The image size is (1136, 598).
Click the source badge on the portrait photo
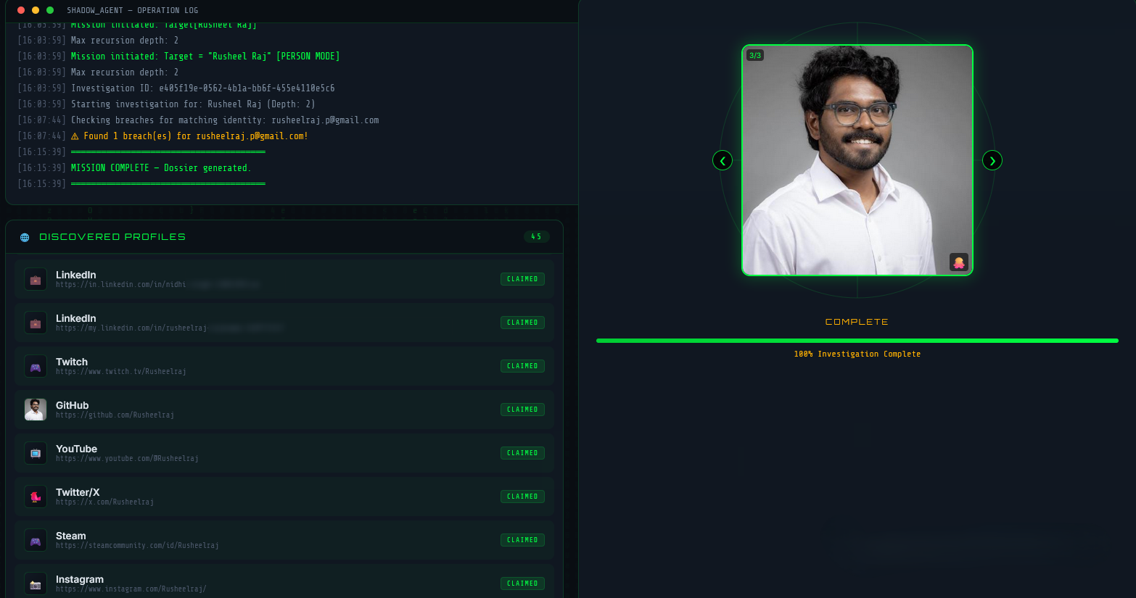click(x=958, y=262)
